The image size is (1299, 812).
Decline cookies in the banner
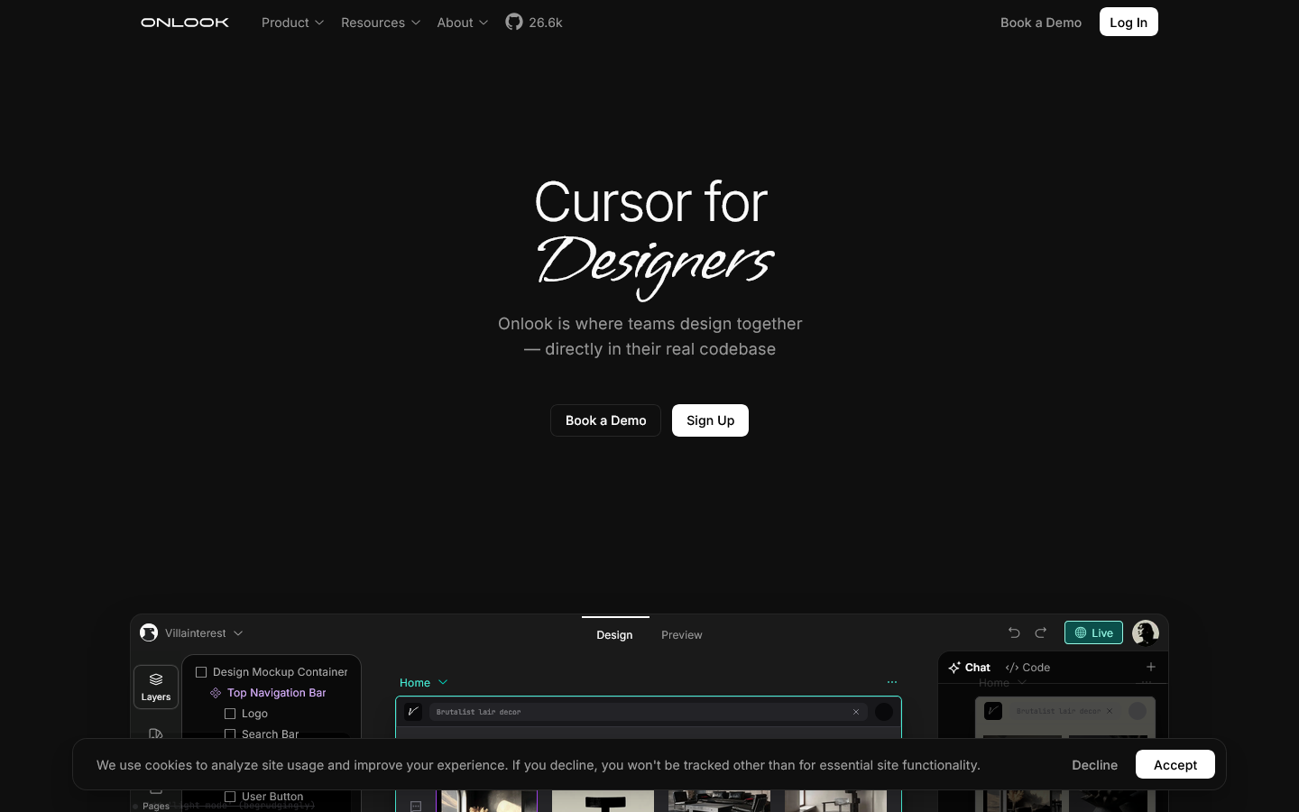click(1095, 765)
